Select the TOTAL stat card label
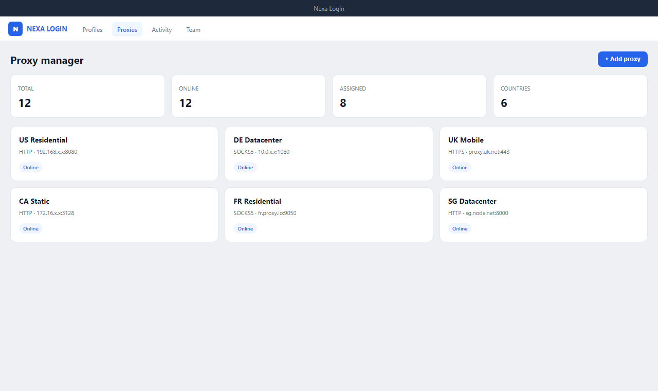The height and width of the screenshot is (391, 658). coord(26,88)
